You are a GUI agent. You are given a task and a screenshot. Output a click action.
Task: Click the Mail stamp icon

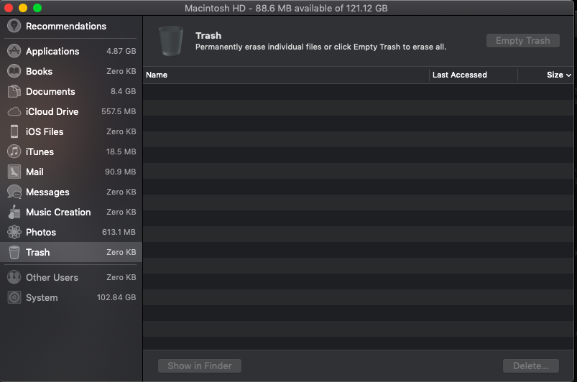[x=14, y=172]
